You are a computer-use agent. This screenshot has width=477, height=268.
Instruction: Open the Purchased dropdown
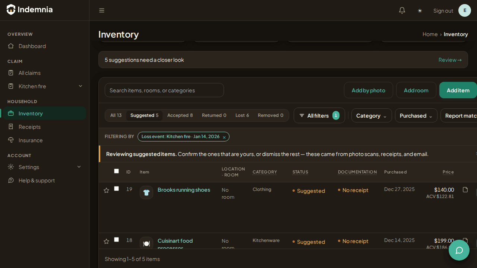[416, 115]
